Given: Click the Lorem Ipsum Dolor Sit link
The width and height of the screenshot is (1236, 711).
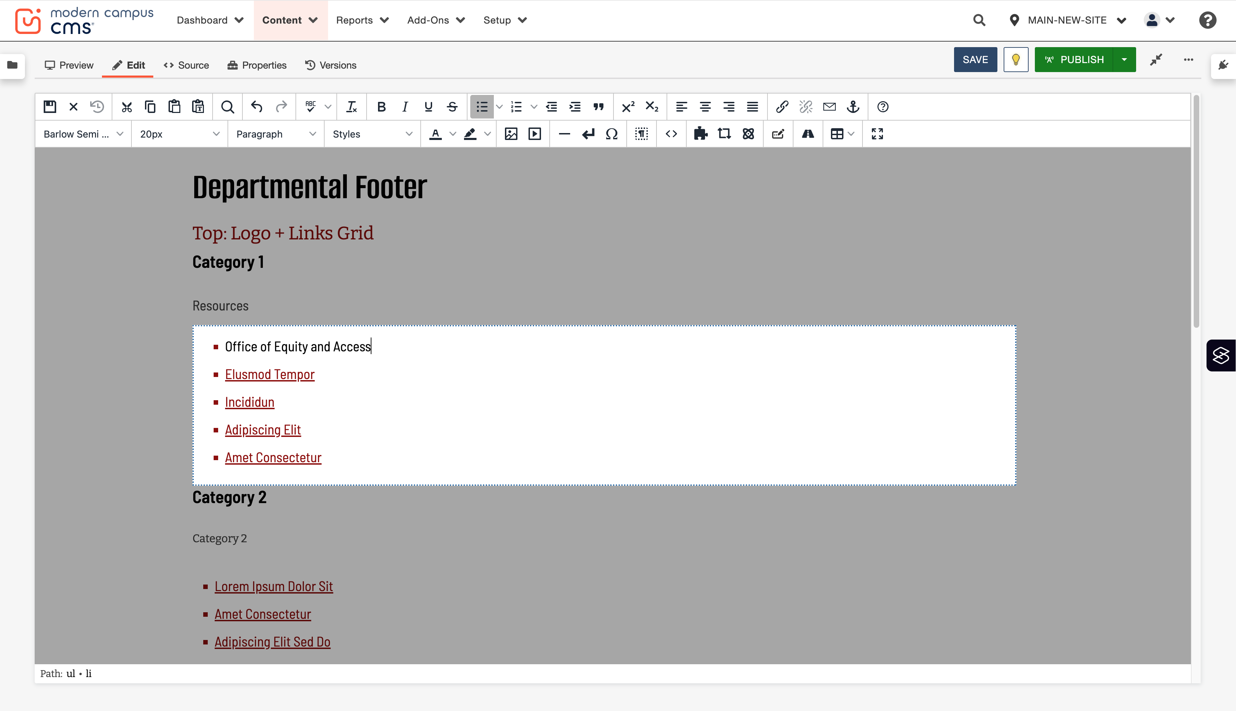Looking at the screenshot, I should tap(273, 587).
